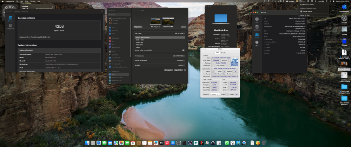Click Buscar search field in System Settings
Viewport: 351px width, 147px height.
point(119,14)
